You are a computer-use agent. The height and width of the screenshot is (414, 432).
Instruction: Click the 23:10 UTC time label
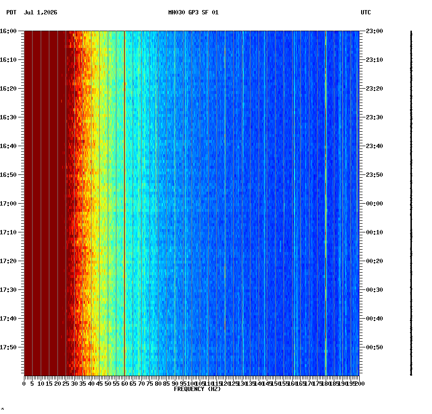(375, 60)
